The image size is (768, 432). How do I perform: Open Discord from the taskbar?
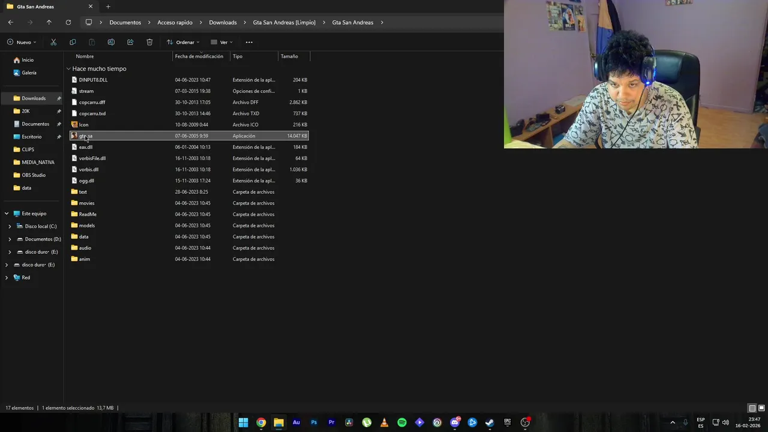click(x=455, y=422)
